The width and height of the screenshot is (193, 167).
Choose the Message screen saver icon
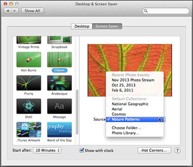pos(59,106)
